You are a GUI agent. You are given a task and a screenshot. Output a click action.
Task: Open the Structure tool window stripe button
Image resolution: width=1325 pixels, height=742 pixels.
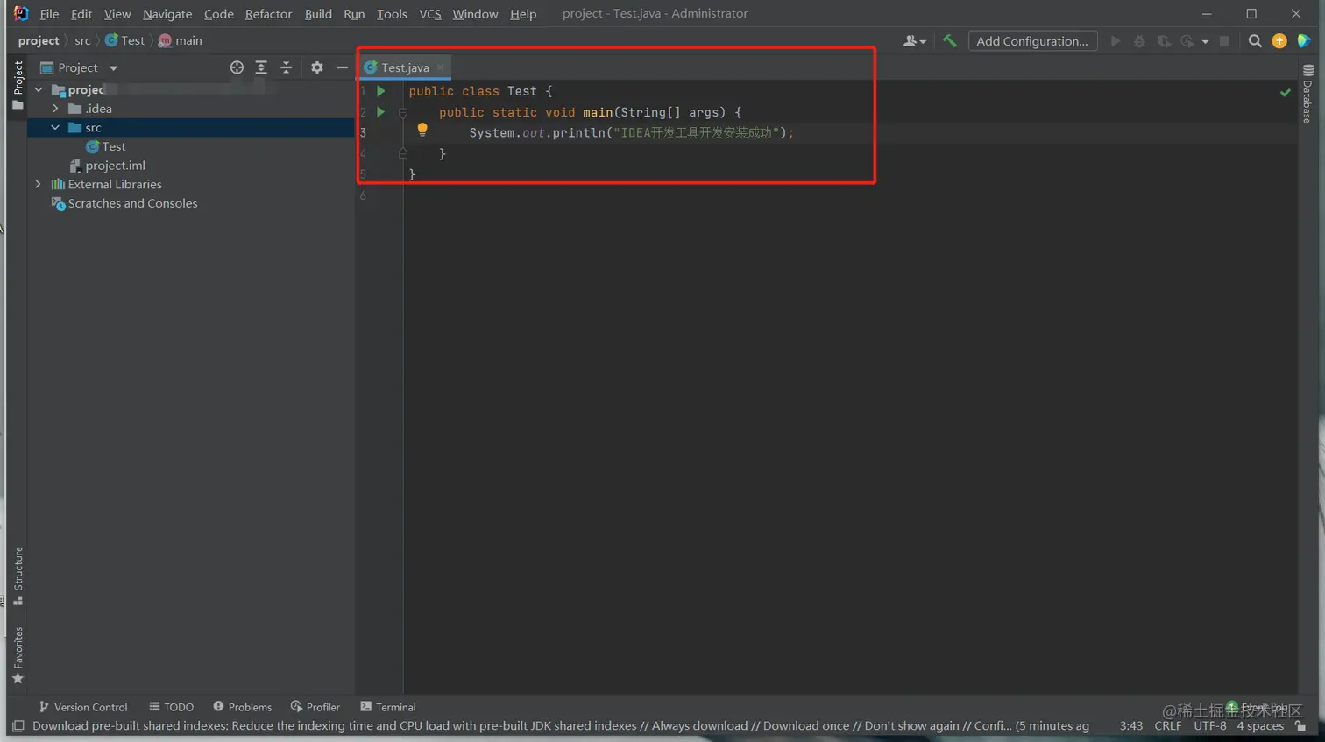coord(18,576)
